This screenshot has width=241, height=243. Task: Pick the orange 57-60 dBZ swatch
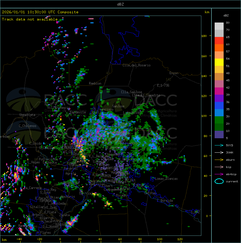219,48
